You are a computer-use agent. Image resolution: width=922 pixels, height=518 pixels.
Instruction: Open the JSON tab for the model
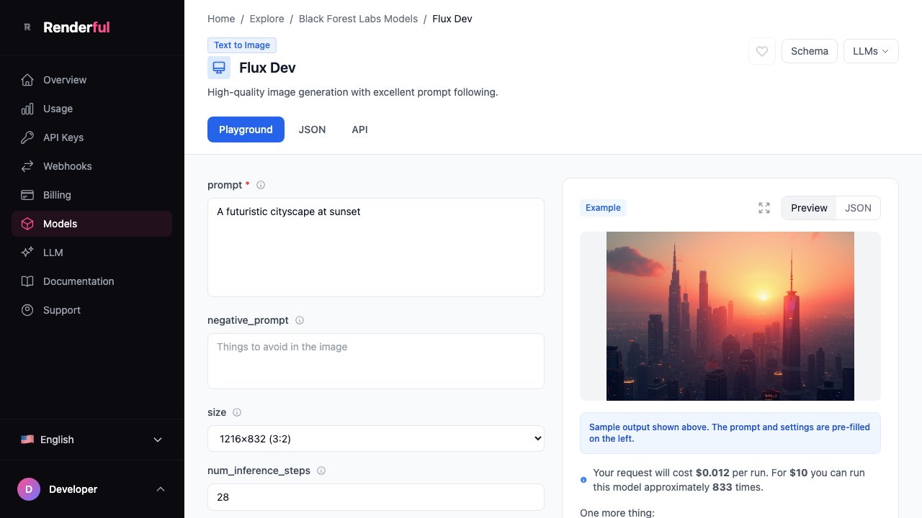click(x=312, y=129)
